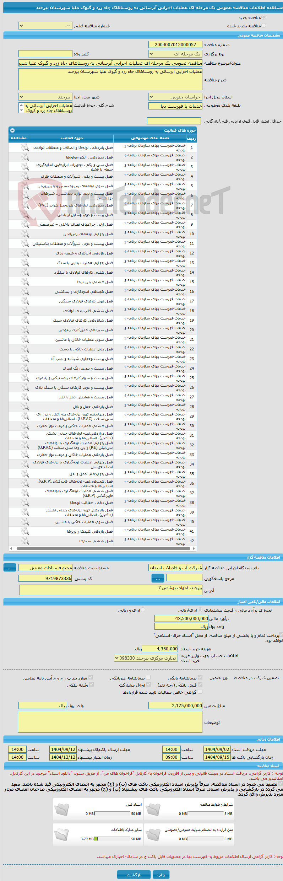Open view icon for row 9 چراغهای فضای داخلی
The image size is (283, 881).
tap(25, 224)
